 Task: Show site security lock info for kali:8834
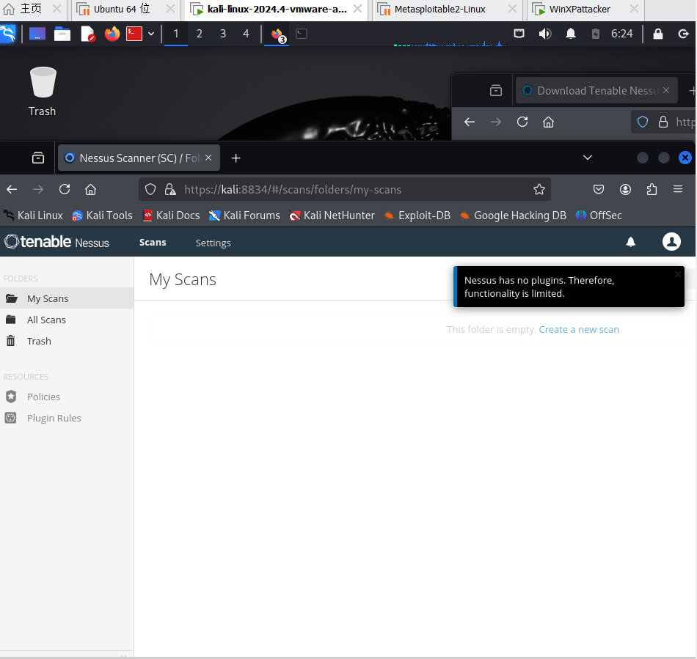point(170,190)
